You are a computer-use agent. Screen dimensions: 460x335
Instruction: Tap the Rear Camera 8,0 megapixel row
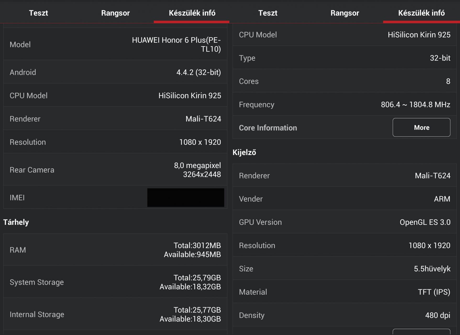pyautogui.click(x=115, y=170)
